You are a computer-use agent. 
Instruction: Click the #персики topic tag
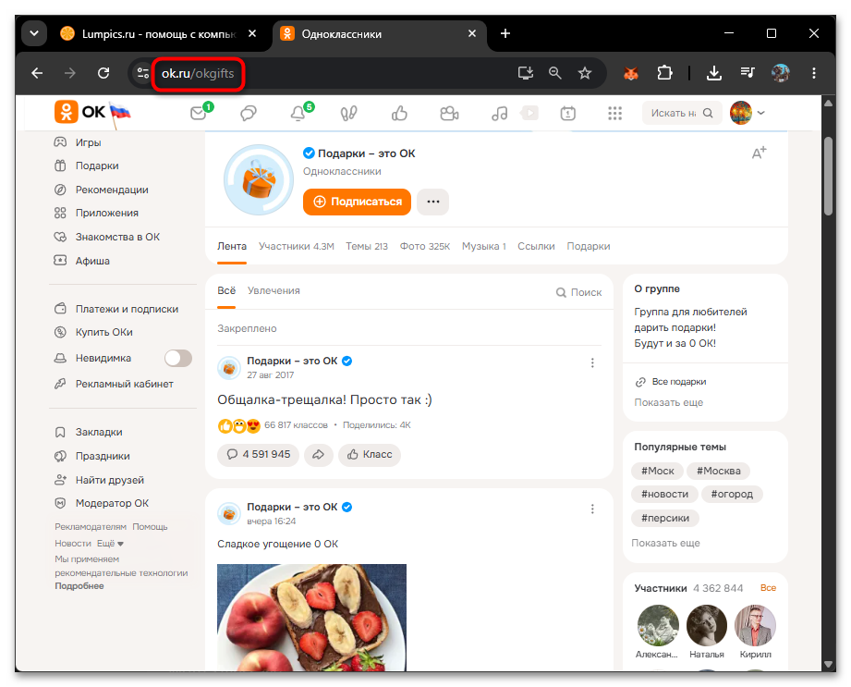[665, 518]
